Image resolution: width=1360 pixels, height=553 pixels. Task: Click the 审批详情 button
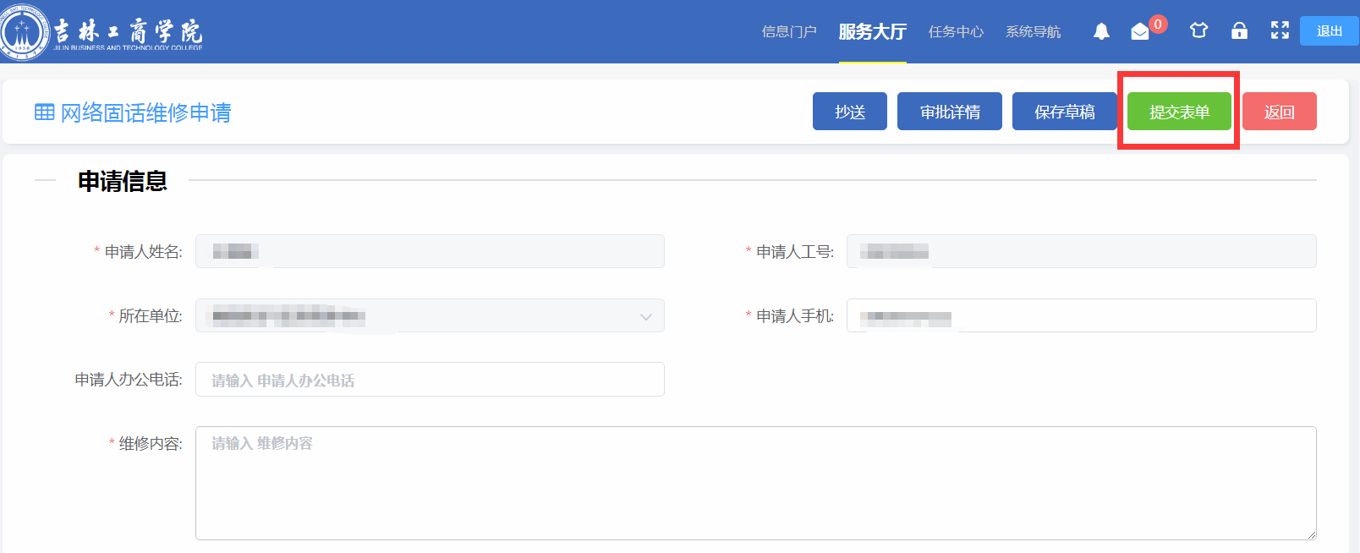pyautogui.click(x=949, y=112)
